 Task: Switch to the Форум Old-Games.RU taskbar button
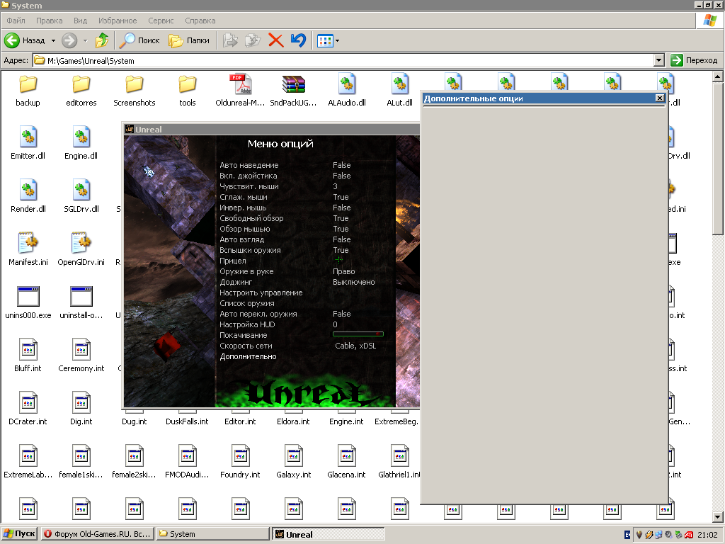click(96, 534)
